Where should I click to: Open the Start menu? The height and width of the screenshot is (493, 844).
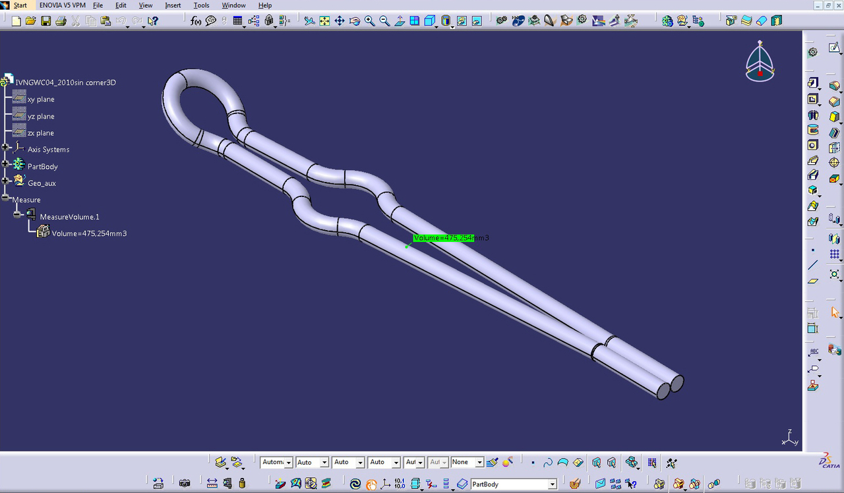(20, 5)
